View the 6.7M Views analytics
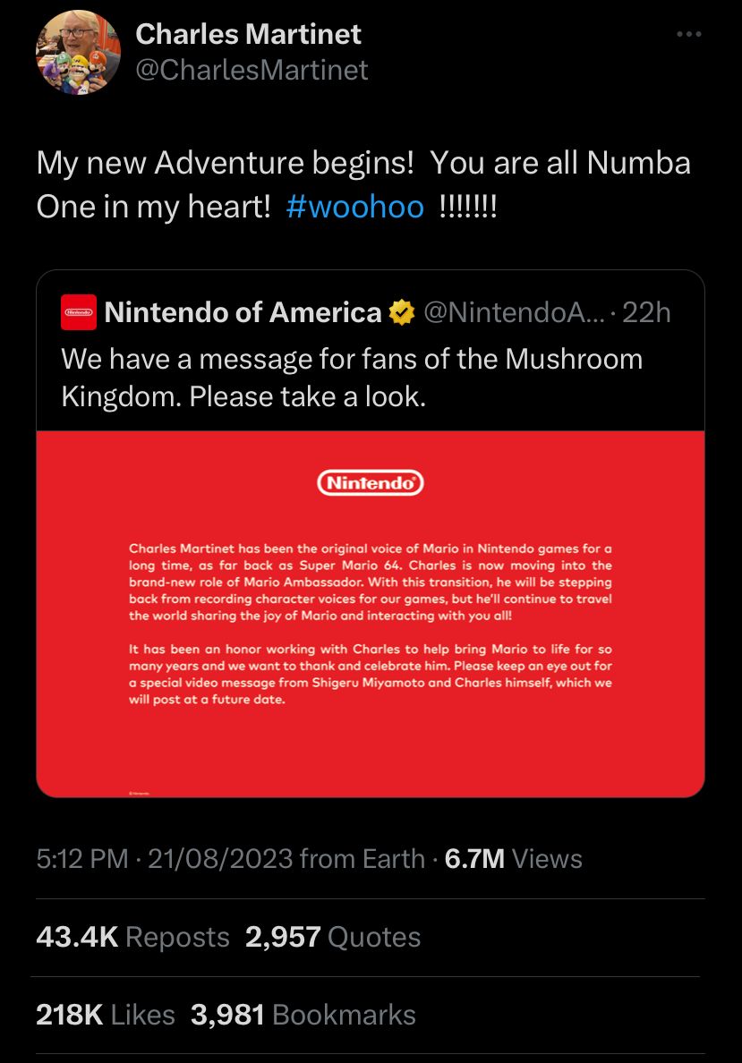Screen dimensions: 742x1063 [513, 859]
